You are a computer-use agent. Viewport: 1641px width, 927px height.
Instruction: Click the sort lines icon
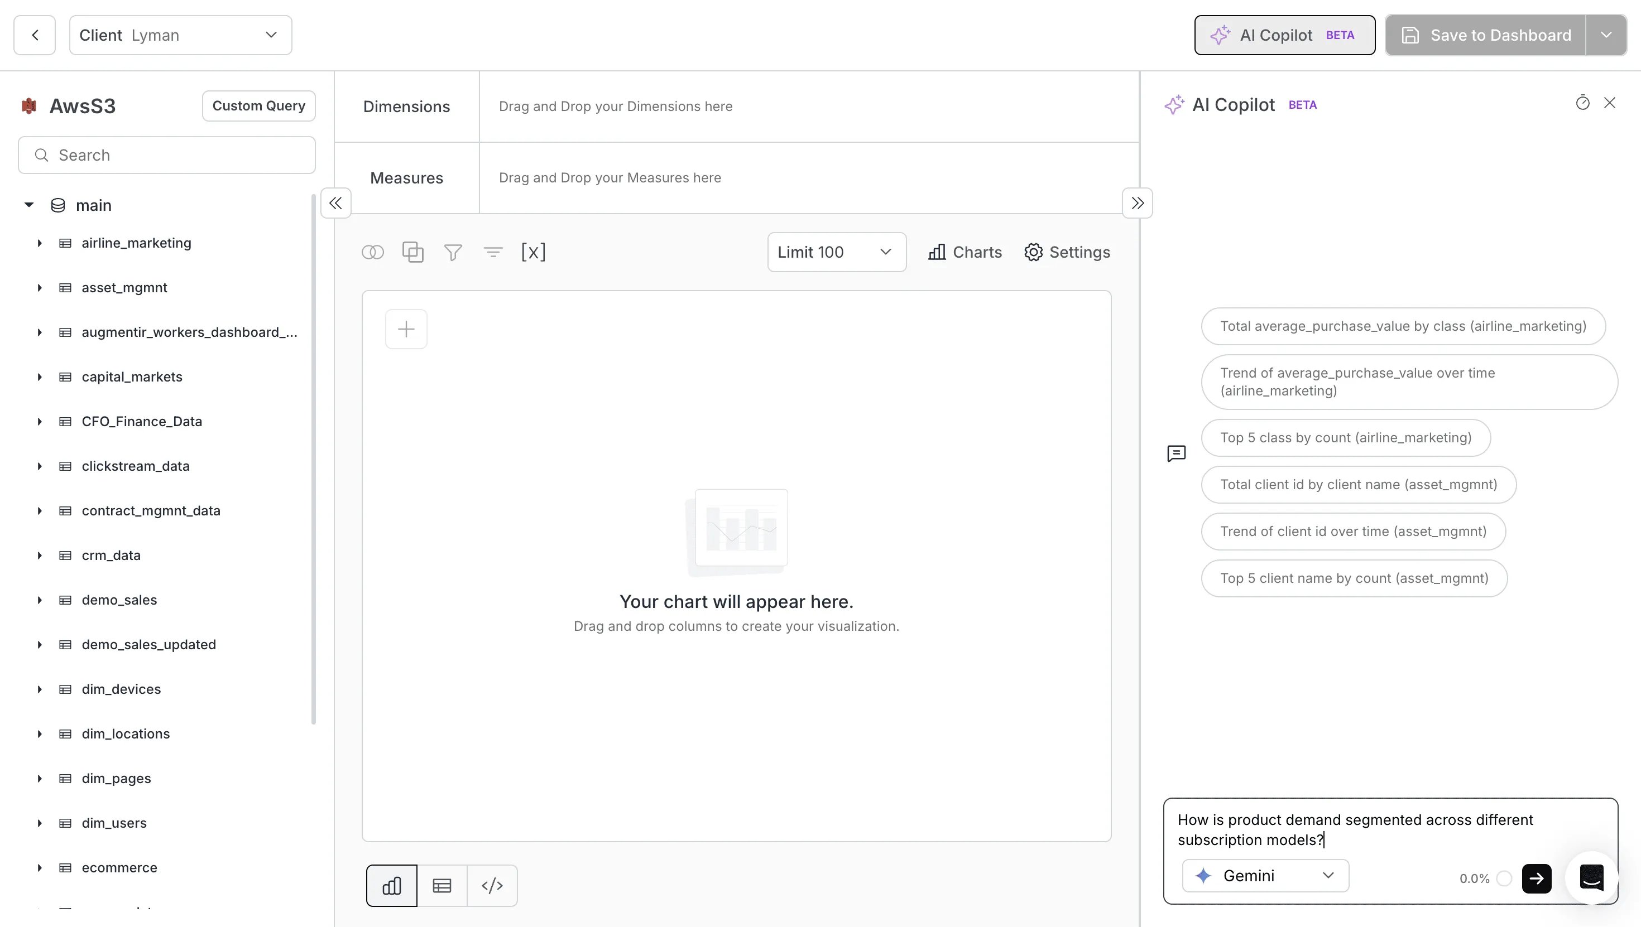(493, 252)
